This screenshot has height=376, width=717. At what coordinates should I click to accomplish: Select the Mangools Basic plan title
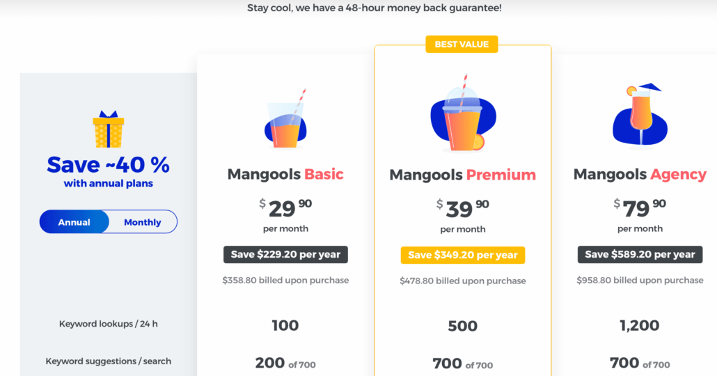285,174
